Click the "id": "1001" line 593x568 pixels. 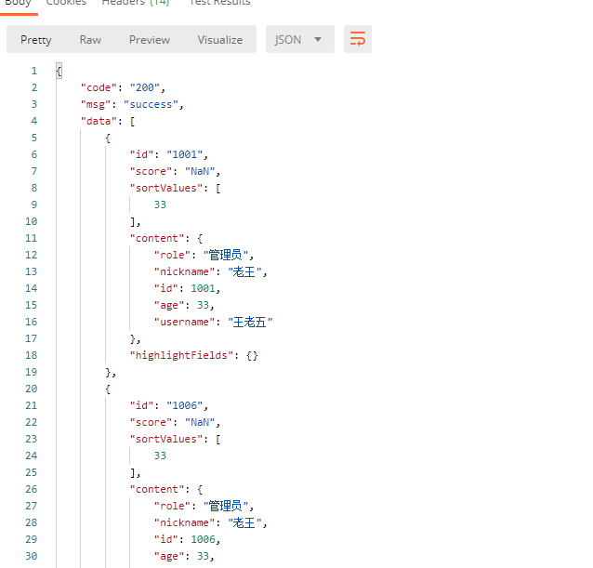168,154
